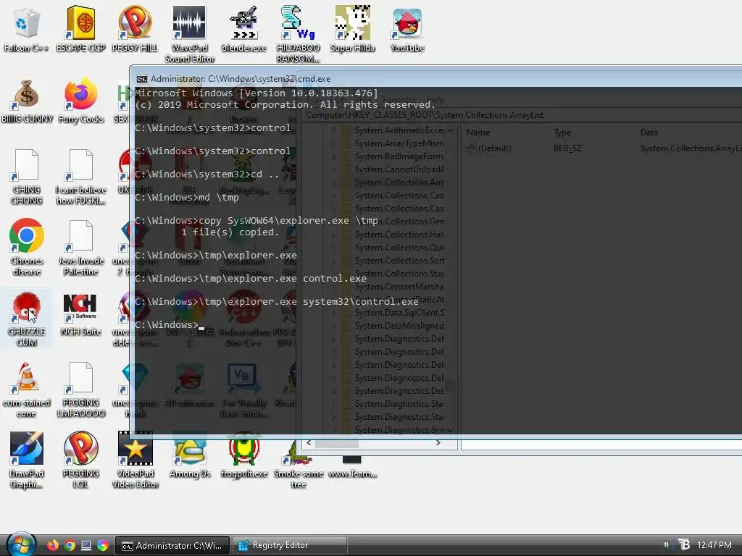Select System.Collections.Gen key in Registry Editor
This screenshot has width=742, height=556.
tap(399, 222)
